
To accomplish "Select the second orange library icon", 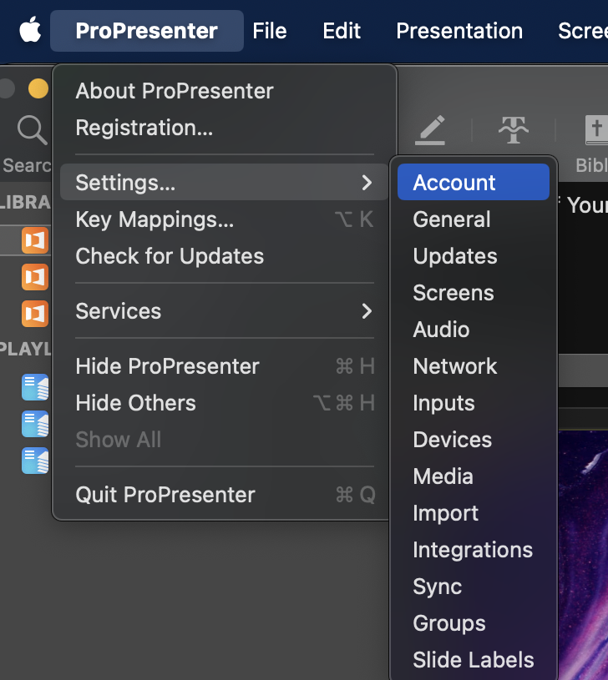I will coord(35,277).
